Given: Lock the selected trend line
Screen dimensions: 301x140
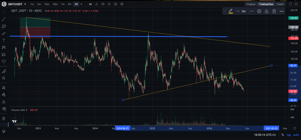Looking at the screenshot, I should 267,11.
